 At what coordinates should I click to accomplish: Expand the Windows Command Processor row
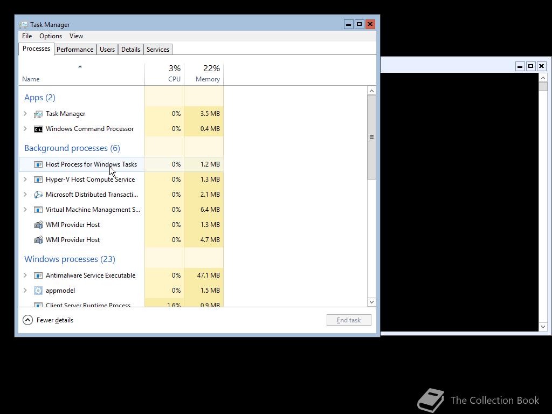click(x=25, y=128)
